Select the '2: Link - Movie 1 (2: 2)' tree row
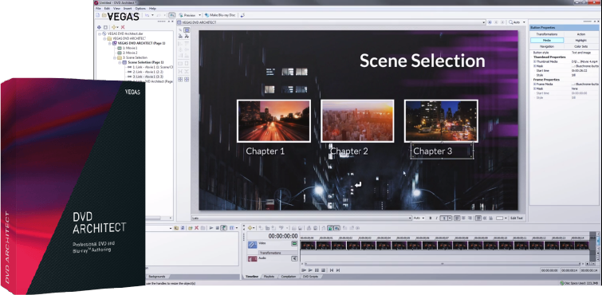Screen dimensions: 602x295 148,72
